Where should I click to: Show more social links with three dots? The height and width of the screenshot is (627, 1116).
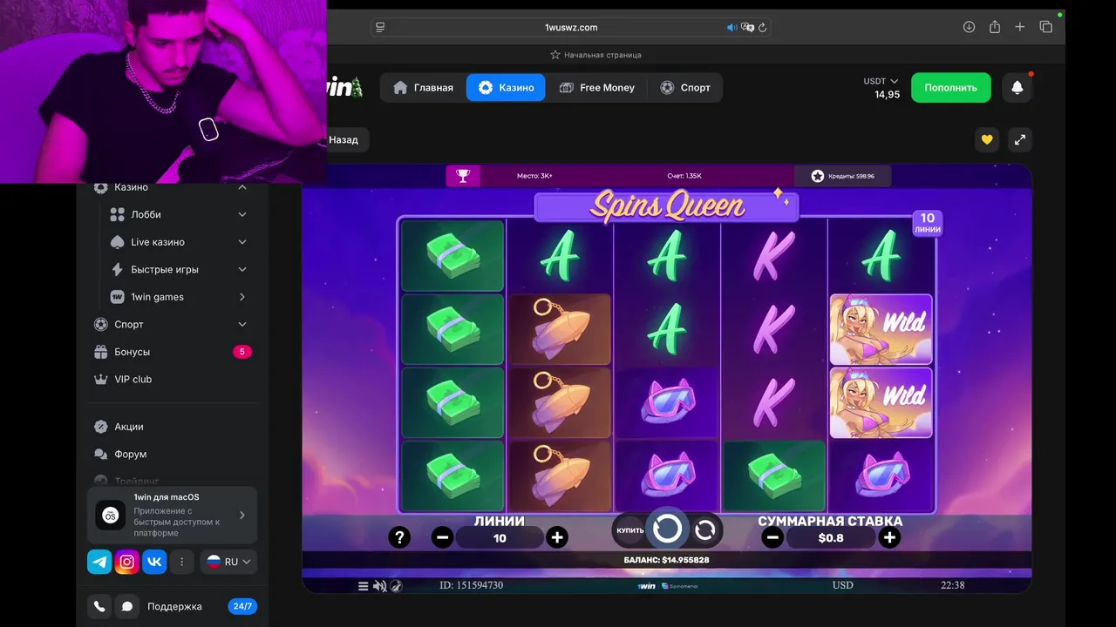click(x=181, y=562)
